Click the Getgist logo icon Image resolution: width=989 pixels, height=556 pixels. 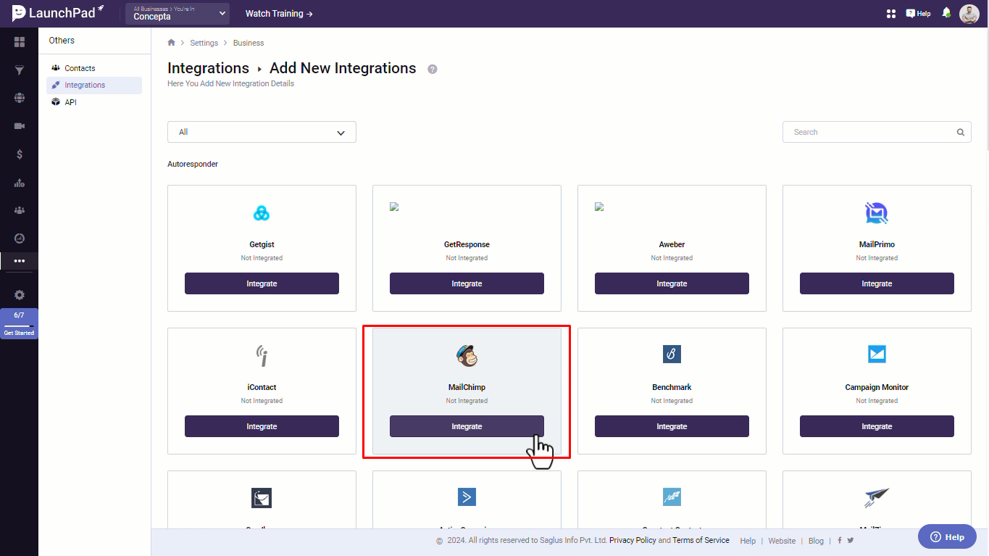tap(262, 213)
